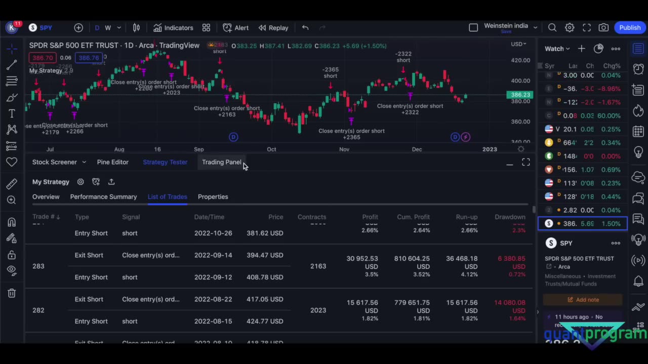The image size is (648, 364).
Task: Select the brush drawing tool
Action: 12,97
